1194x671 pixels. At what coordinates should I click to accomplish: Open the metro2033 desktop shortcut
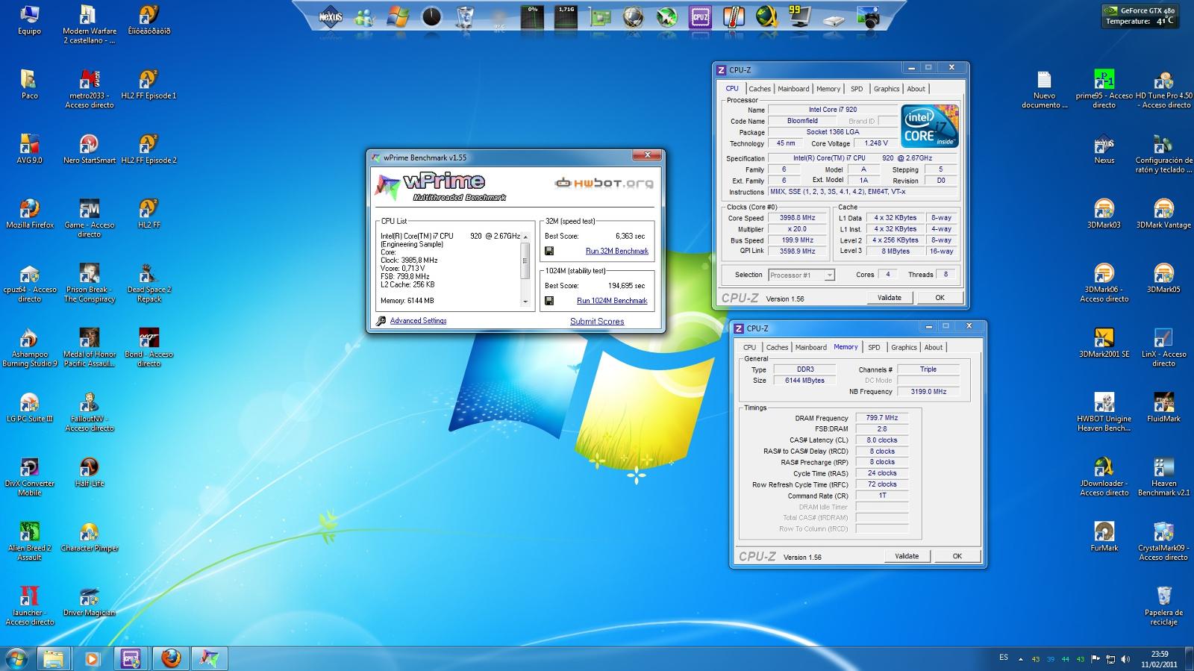[89, 89]
